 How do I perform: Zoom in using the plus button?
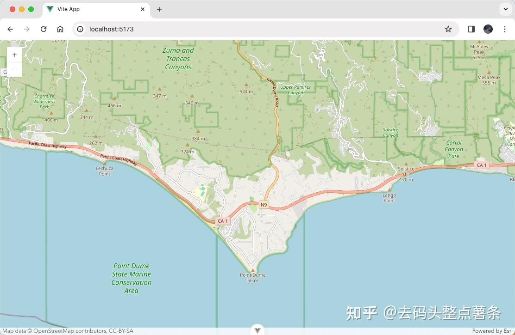(14, 54)
